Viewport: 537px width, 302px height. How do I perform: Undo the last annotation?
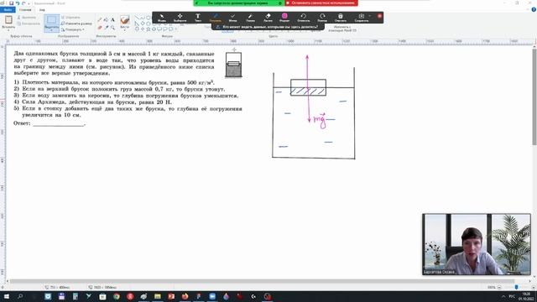(304, 18)
